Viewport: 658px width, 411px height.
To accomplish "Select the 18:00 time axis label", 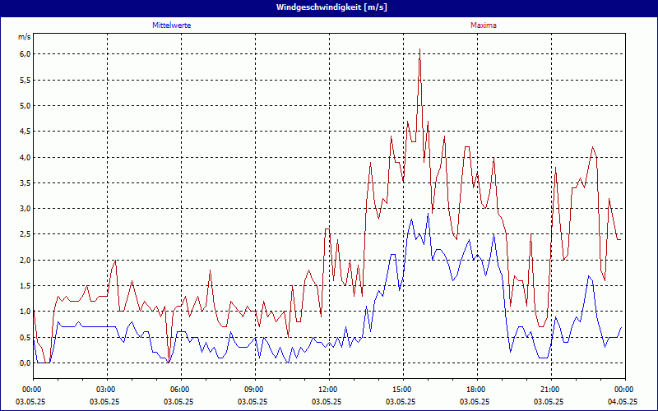I will coord(476,390).
